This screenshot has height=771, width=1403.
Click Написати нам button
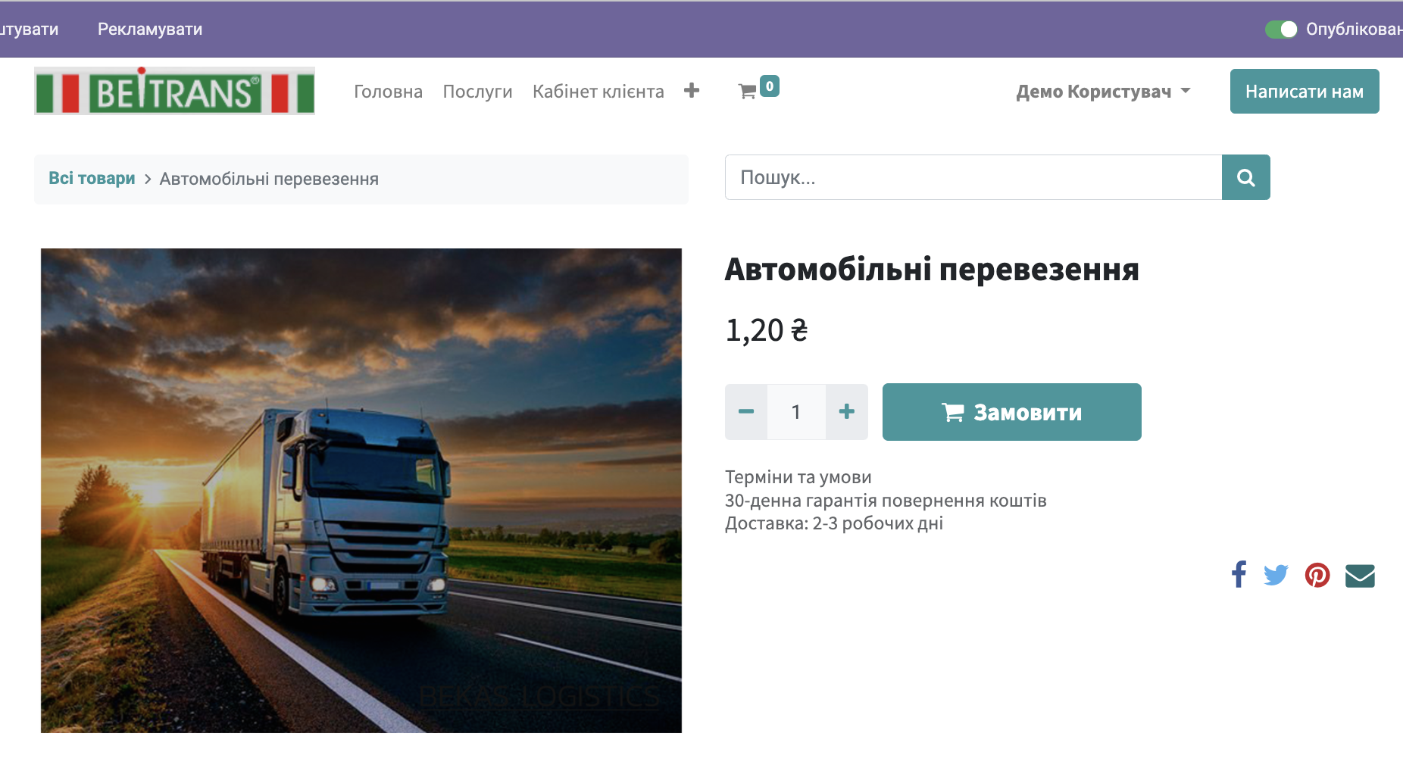pos(1304,92)
